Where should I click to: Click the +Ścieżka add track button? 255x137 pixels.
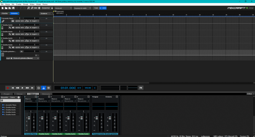tap(5, 14)
